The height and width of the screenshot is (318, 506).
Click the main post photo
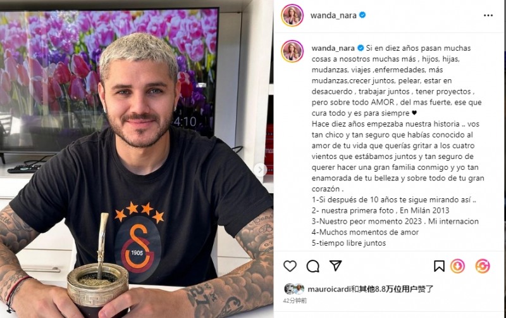[x=137, y=159]
